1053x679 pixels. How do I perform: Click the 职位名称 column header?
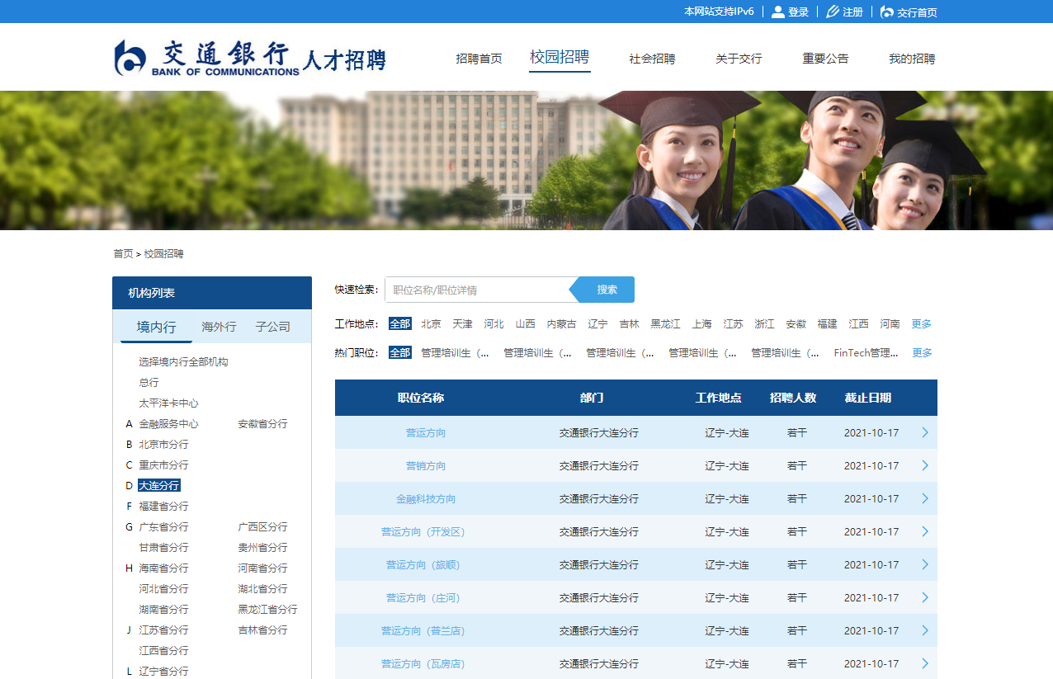pos(421,398)
